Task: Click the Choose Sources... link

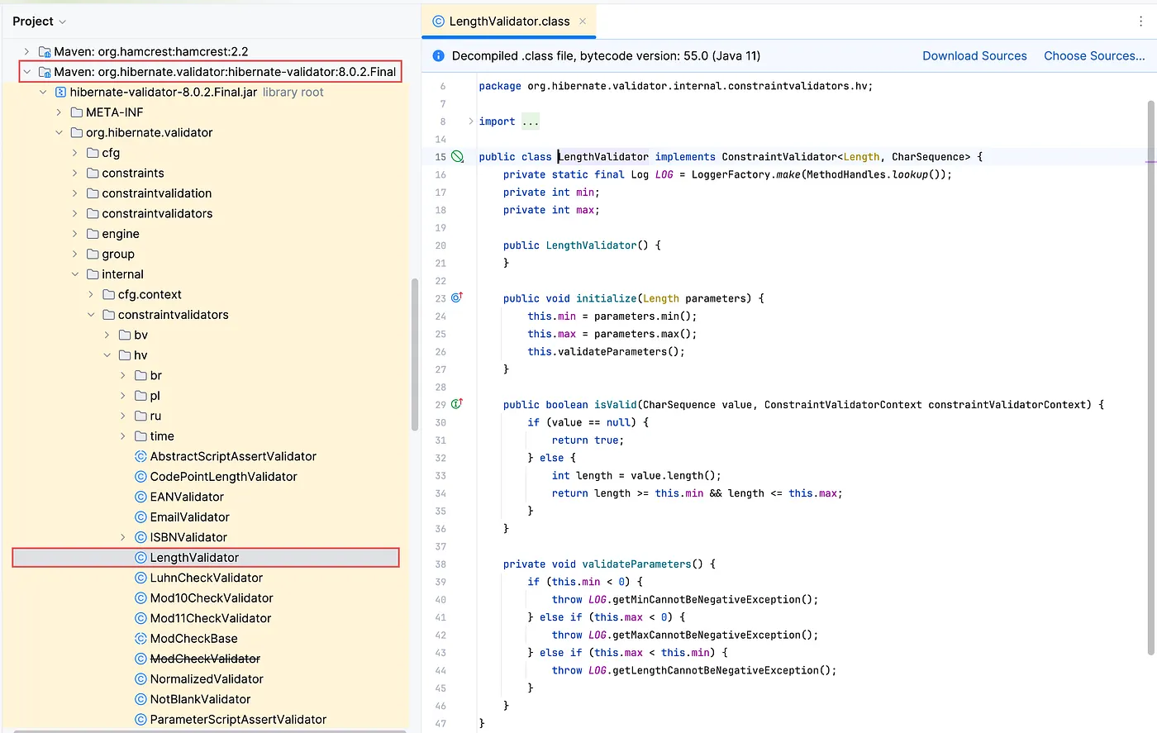Action: click(x=1094, y=55)
